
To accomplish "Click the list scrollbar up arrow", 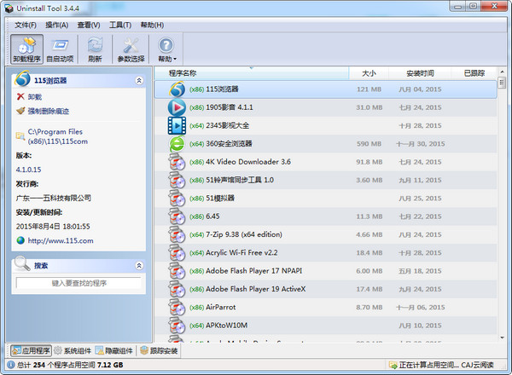I will coord(502,72).
